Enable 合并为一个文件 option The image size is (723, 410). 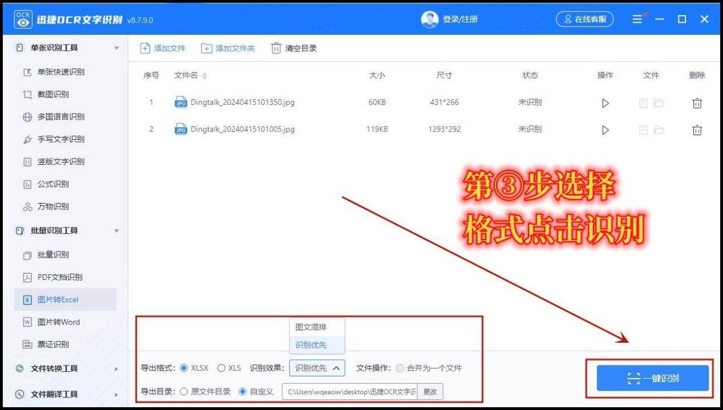pyautogui.click(x=400, y=368)
